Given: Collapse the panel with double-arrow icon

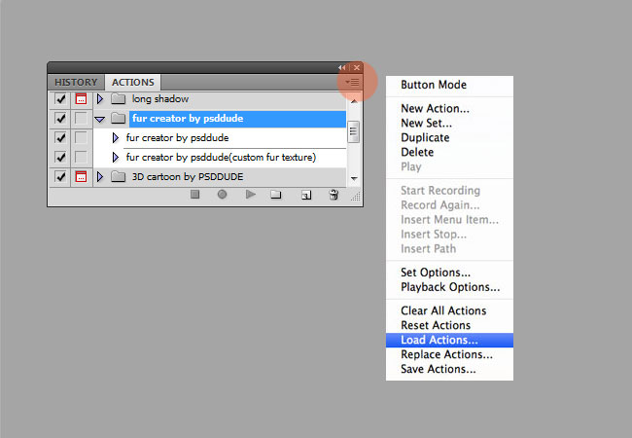Looking at the screenshot, I should click(342, 67).
